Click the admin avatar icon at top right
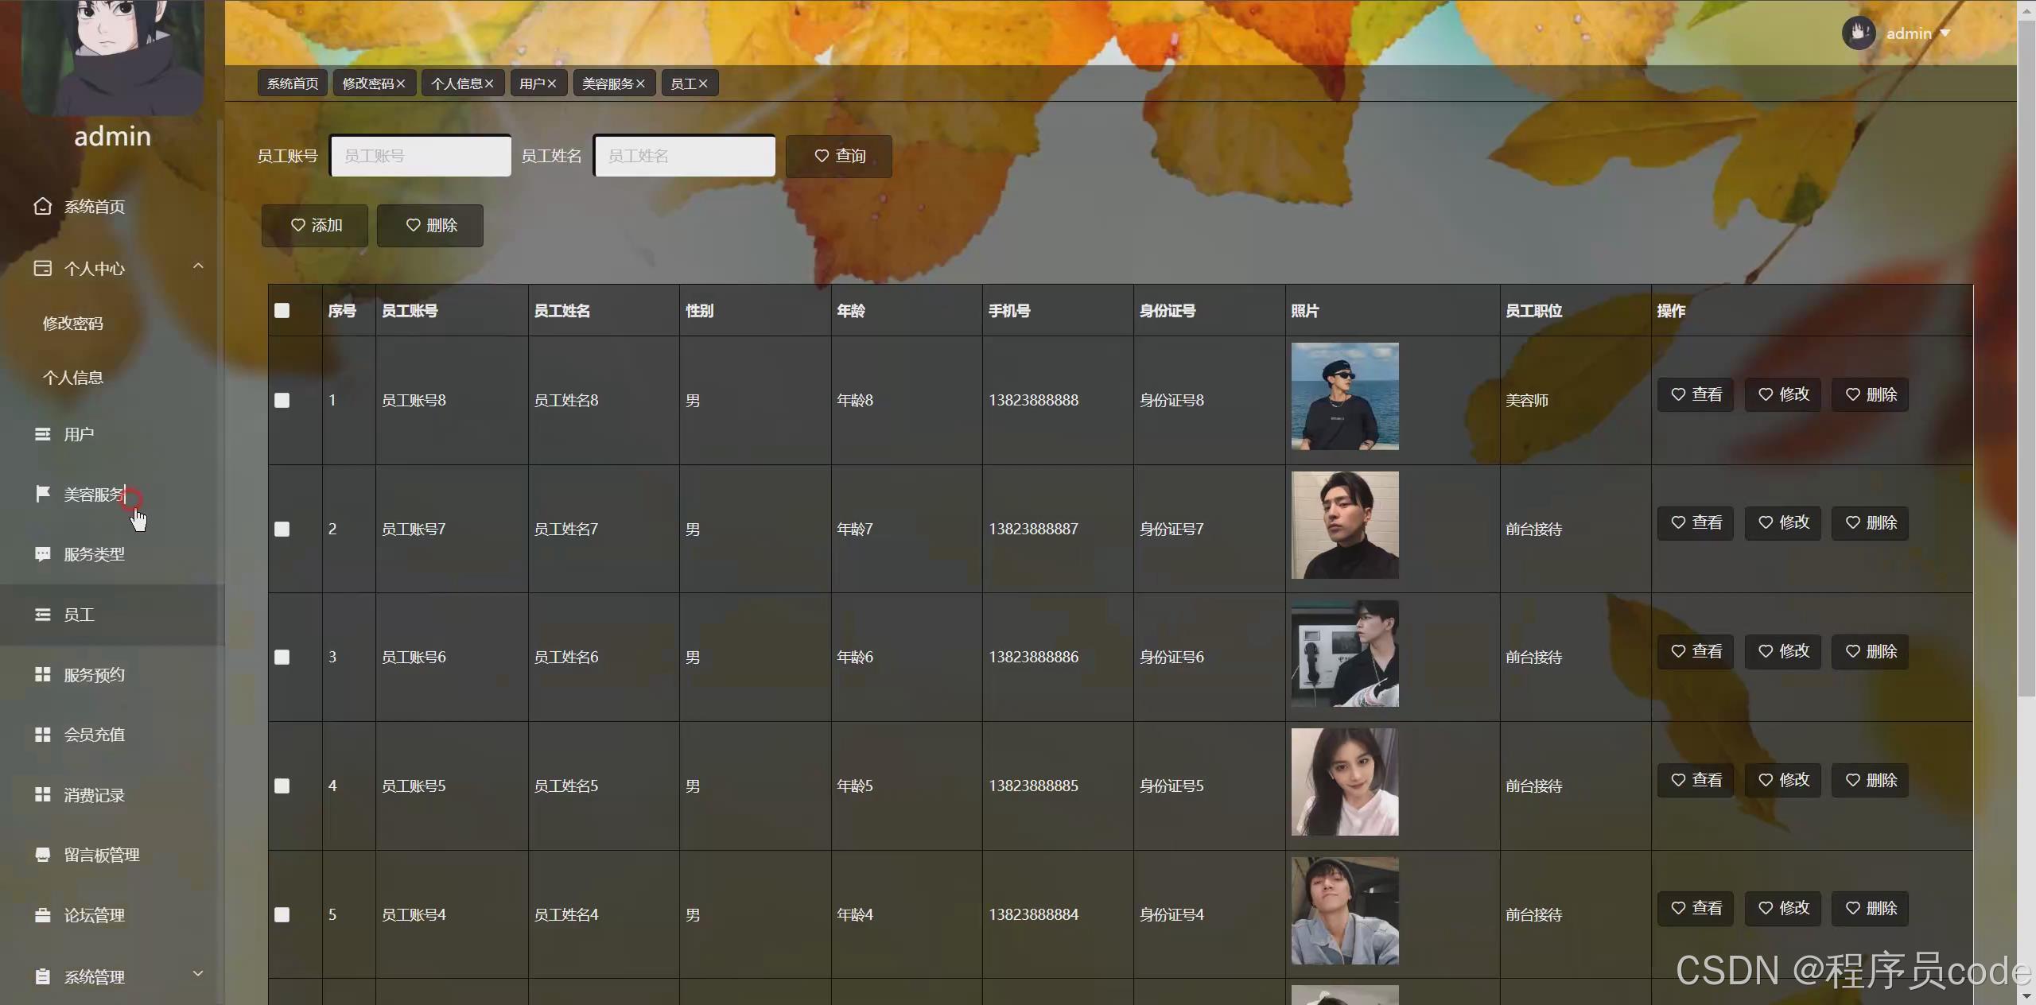Screen dimensions: 2036x1005 (1859, 33)
